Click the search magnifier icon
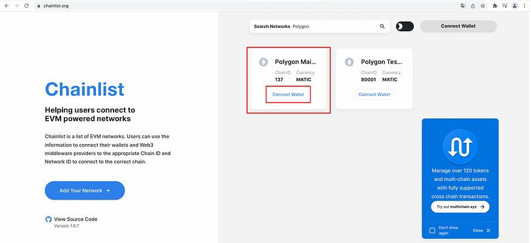This screenshot has width=531, height=243. pyautogui.click(x=382, y=27)
